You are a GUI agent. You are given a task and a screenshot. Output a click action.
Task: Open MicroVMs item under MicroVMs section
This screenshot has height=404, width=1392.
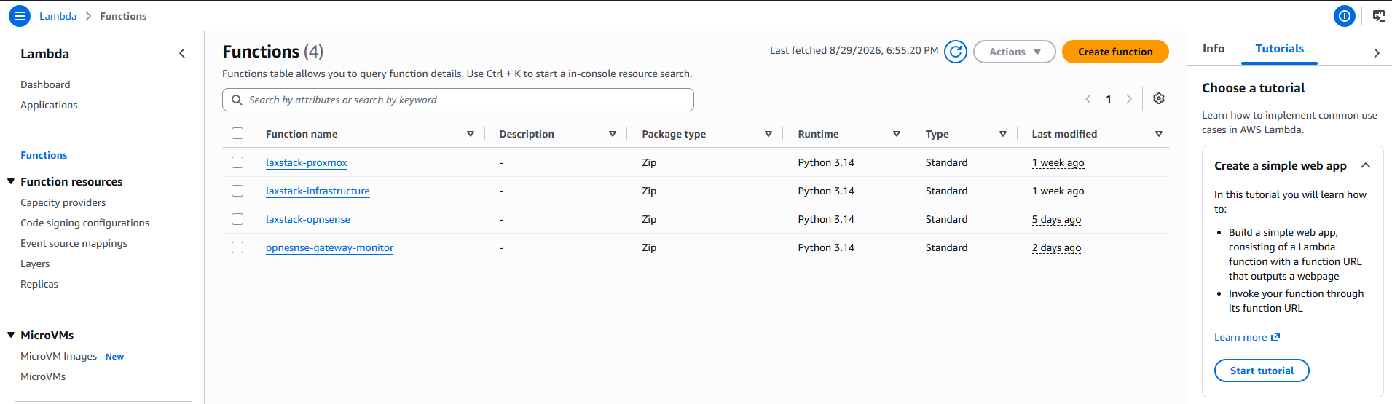(43, 376)
